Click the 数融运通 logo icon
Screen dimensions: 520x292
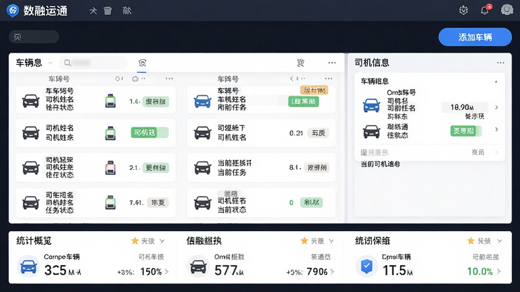tap(13, 11)
